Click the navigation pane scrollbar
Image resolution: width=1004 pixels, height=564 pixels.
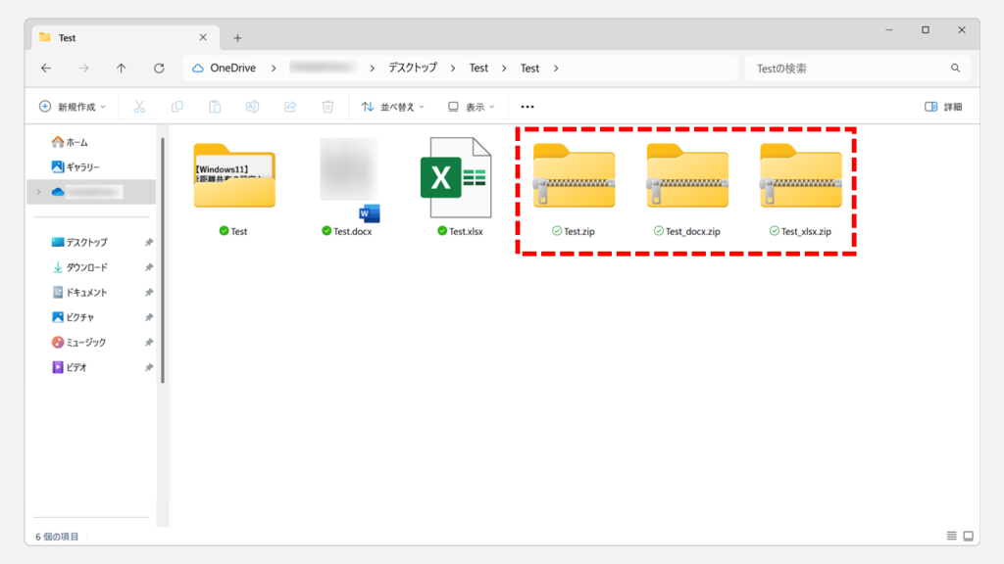pyautogui.click(x=163, y=259)
